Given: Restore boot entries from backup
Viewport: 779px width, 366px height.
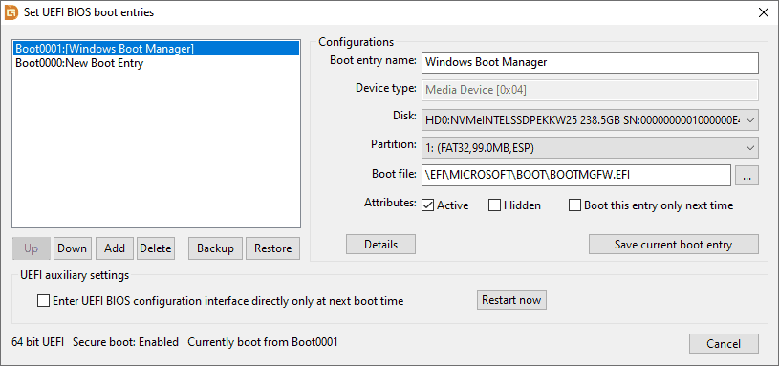Looking at the screenshot, I should [x=272, y=248].
